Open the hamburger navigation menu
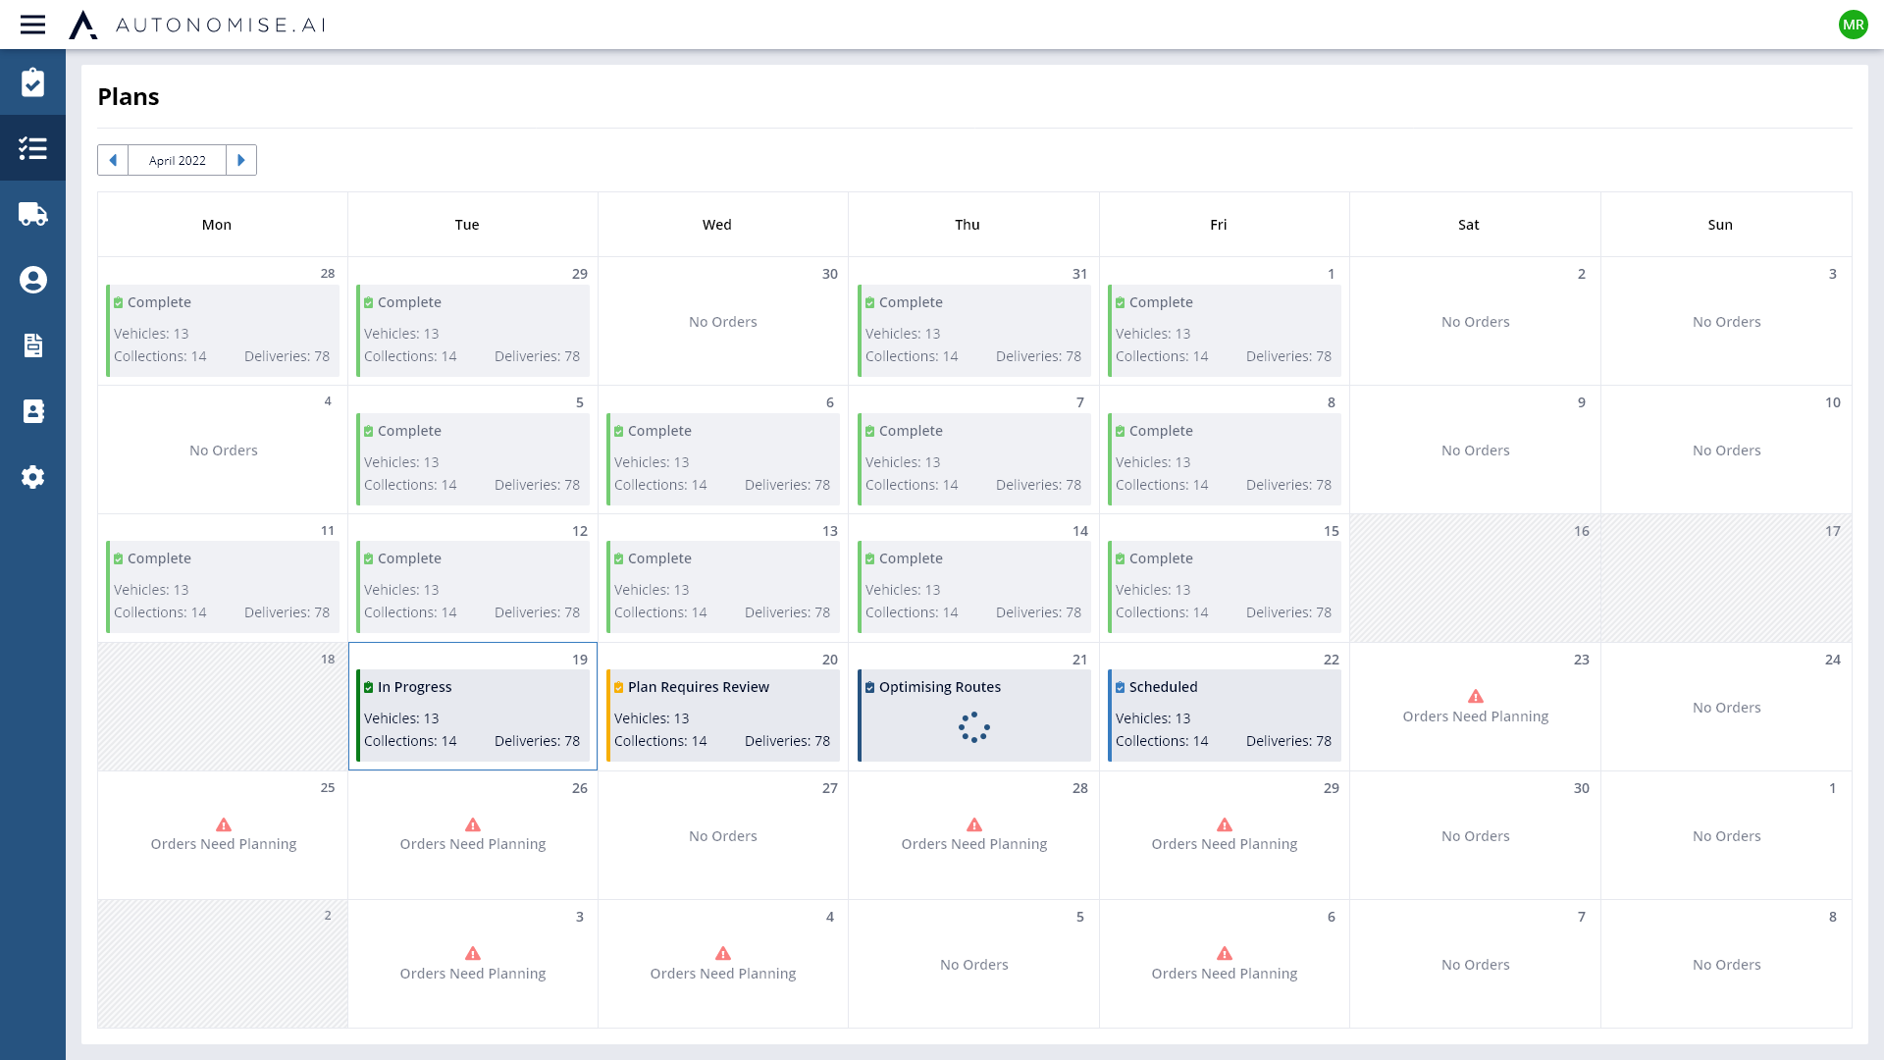Viewport: 1884px width, 1060px height. pyautogui.click(x=32, y=25)
